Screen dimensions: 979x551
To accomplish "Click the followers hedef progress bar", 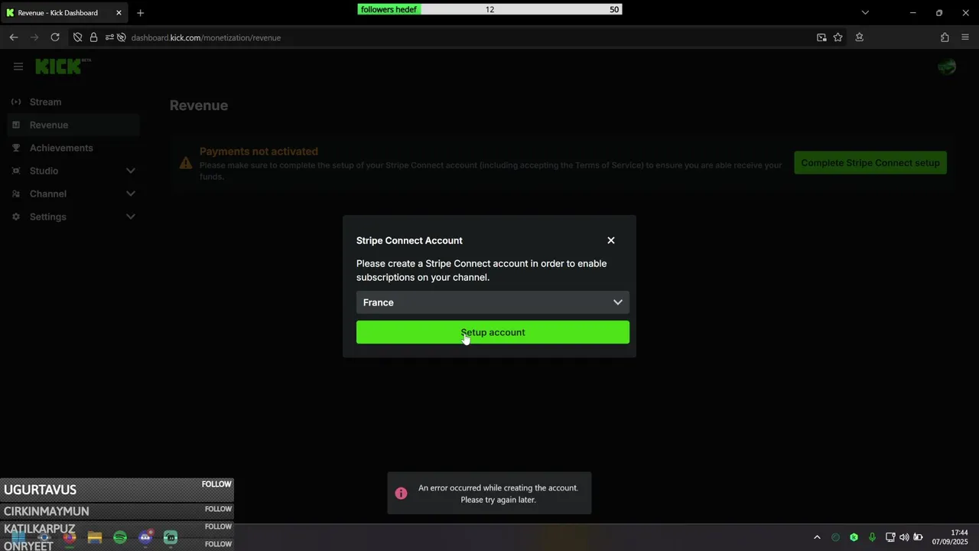I will coord(489,9).
